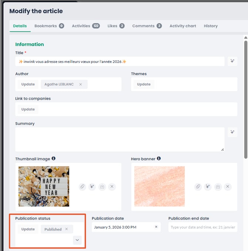The height and width of the screenshot is (251, 248).
Task: Click the Hero banner library icon
Action: pyautogui.click(x=218, y=187)
